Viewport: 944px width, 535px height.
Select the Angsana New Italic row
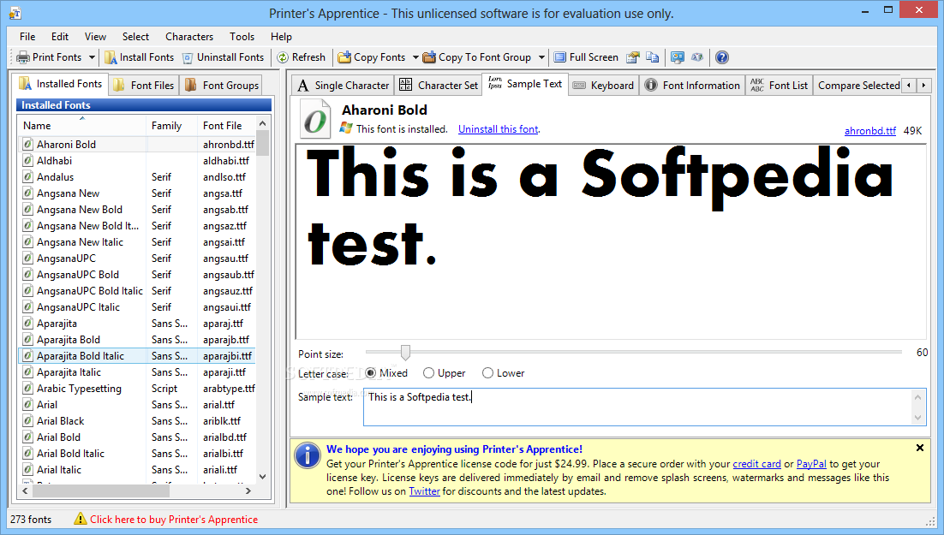(137, 242)
